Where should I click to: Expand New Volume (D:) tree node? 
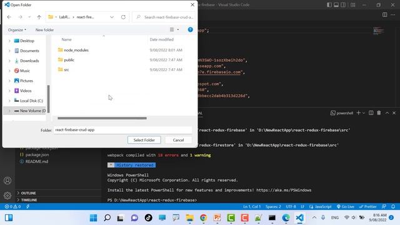coord(9,111)
